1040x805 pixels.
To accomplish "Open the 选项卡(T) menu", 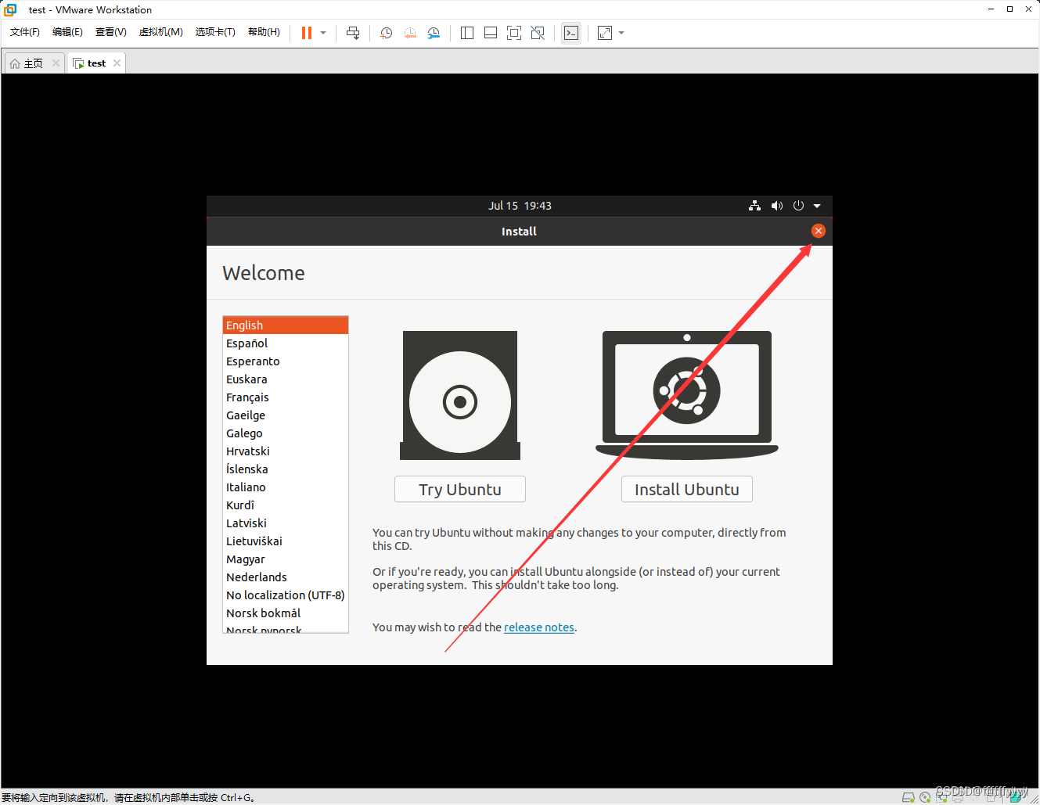I will tap(215, 32).
